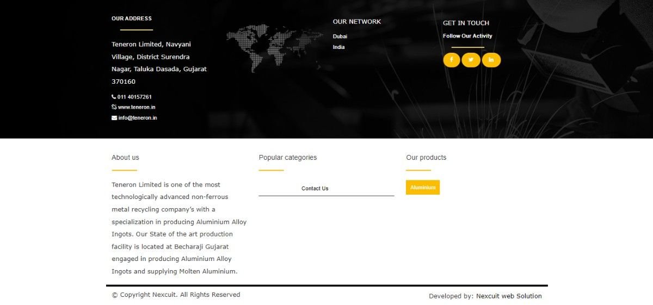Click the phone icon beside the number
Image resolution: width=653 pixels, height=305 pixels.
(114, 97)
